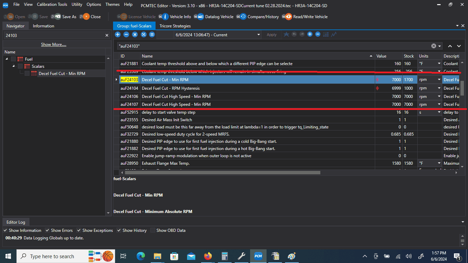The width and height of the screenshot is (468, 263).
Task: Sort table by the Name column header
Action: [x=258, y=56]
